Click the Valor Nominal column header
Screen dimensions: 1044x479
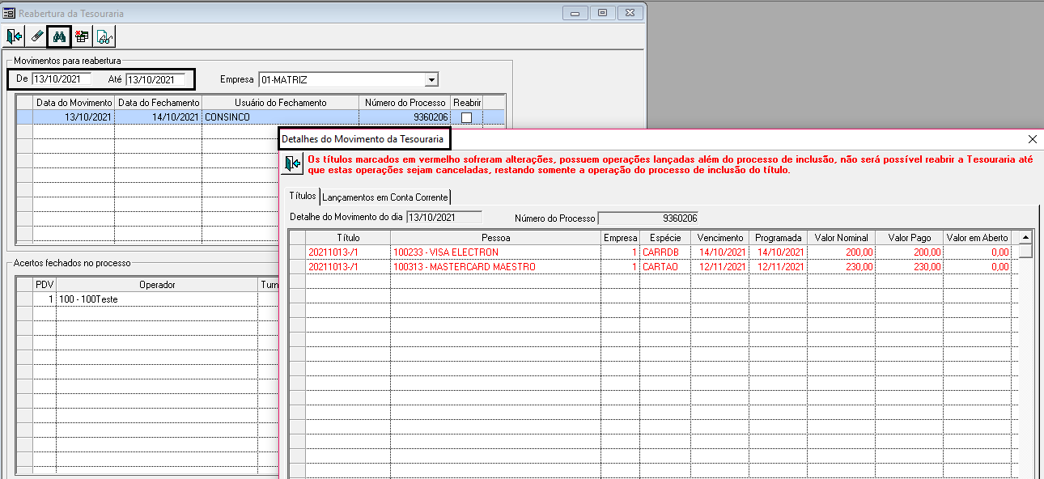pyautogui.click(x=842, y=238)
